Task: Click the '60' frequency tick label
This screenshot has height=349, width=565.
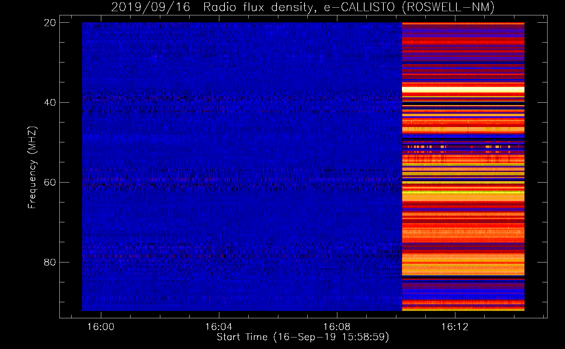Action: [x=50, y=183]
